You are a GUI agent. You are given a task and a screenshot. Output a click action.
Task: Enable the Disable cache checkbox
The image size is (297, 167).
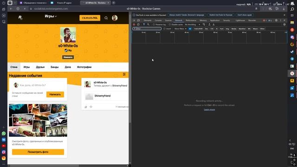click(170, 25)
